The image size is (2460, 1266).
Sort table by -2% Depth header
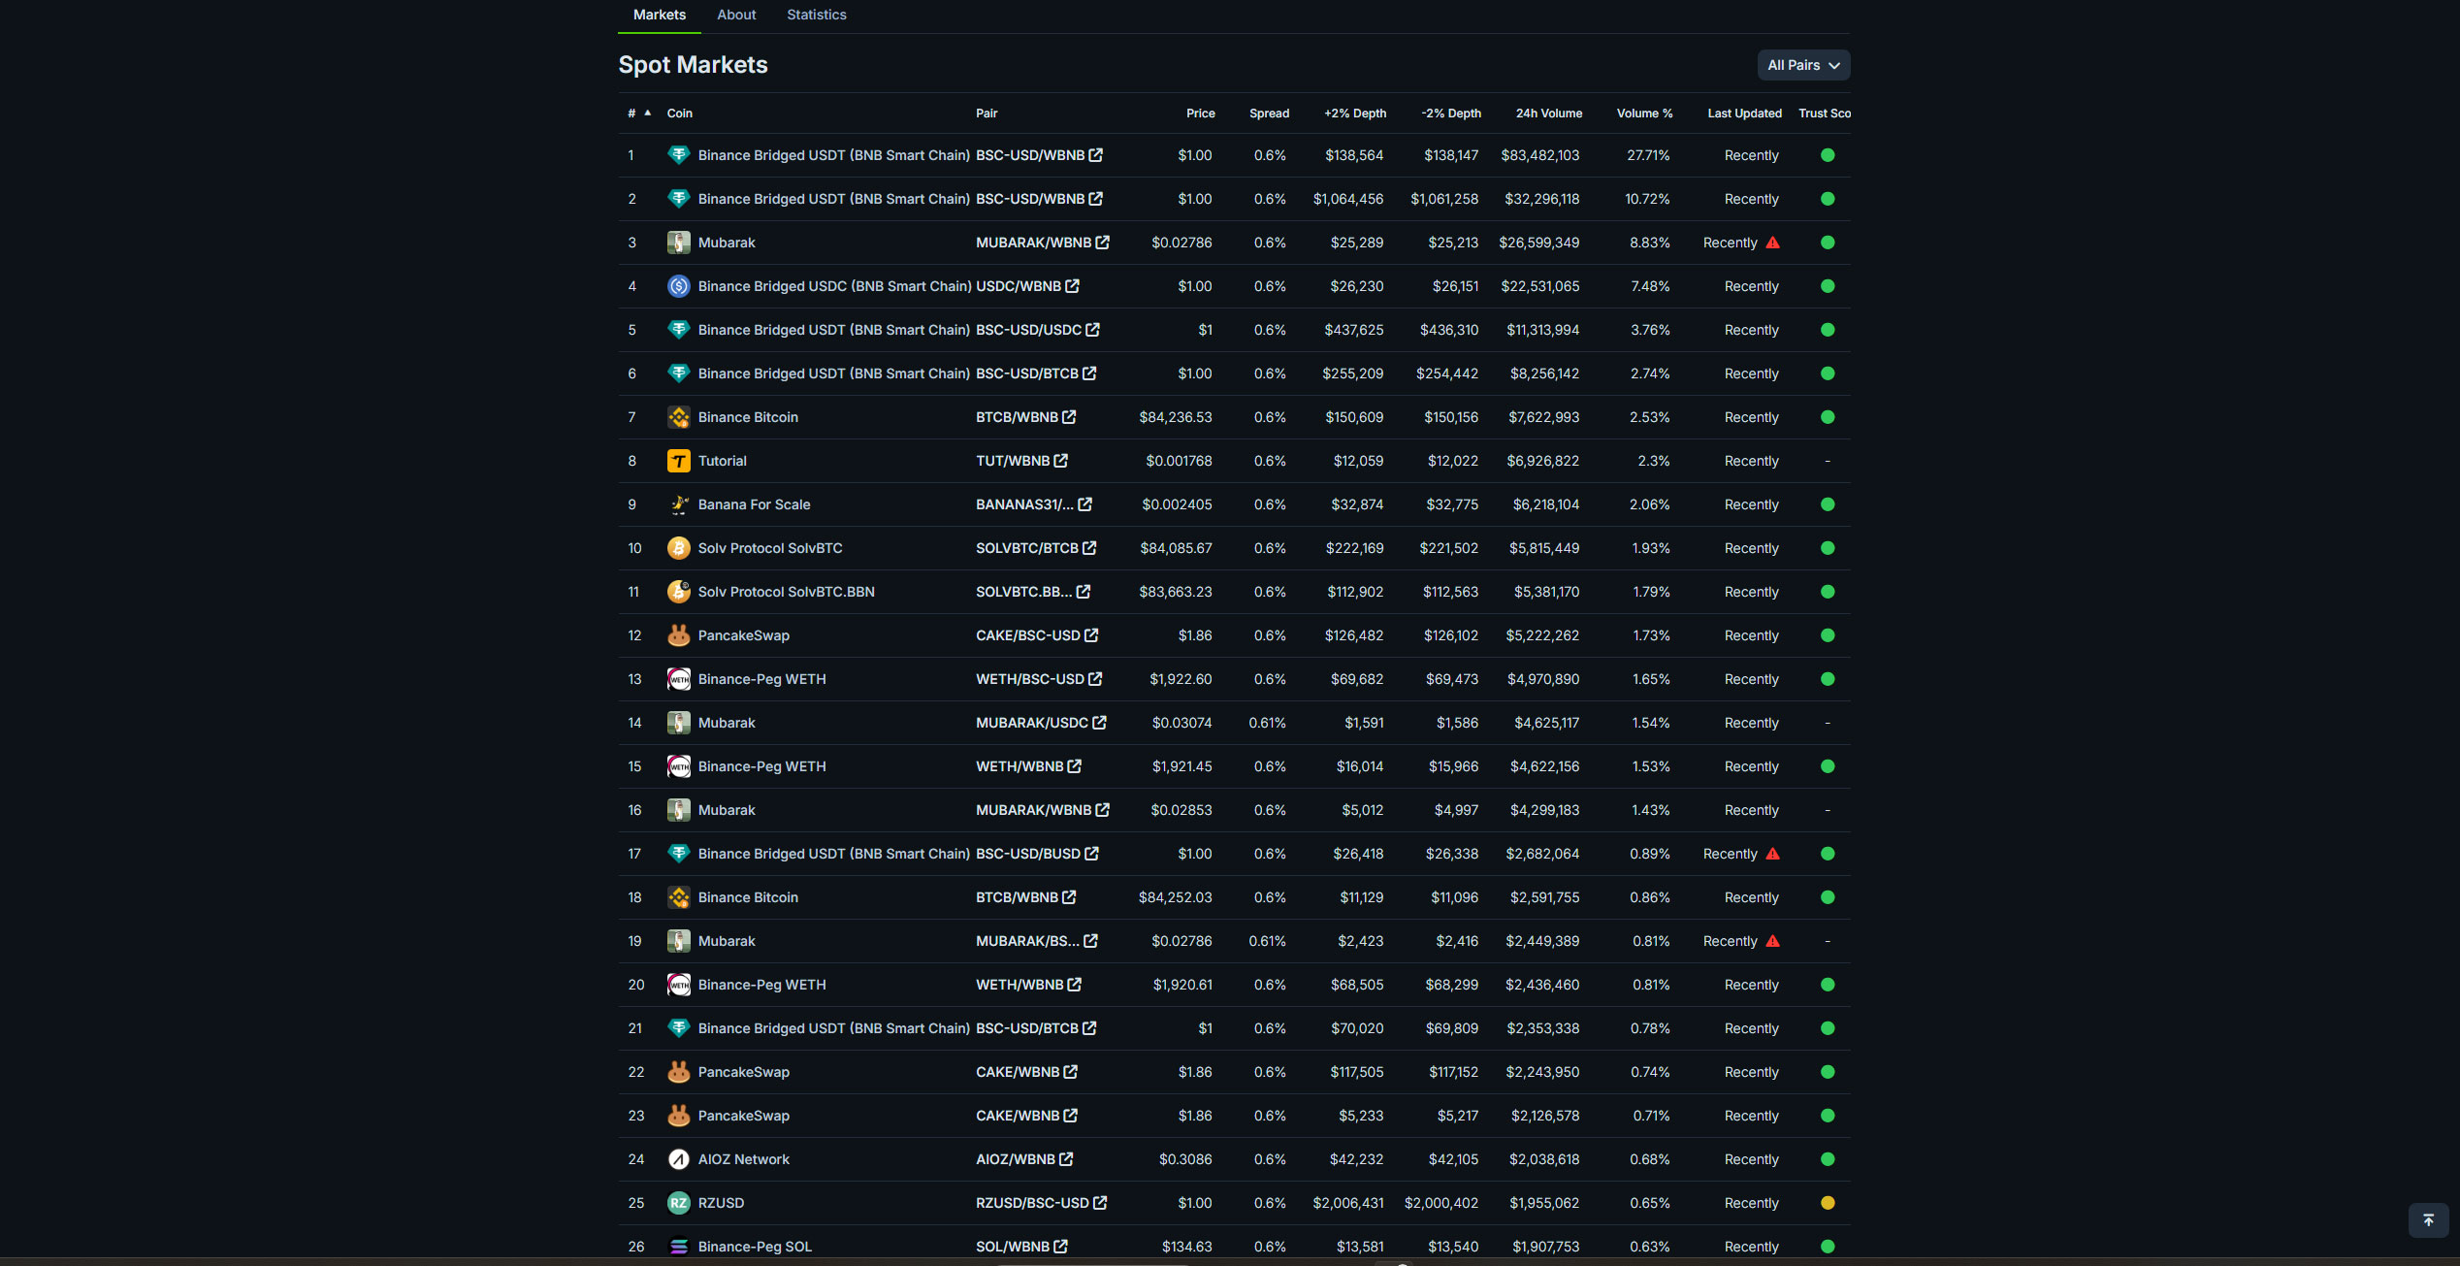(1451, 114)
